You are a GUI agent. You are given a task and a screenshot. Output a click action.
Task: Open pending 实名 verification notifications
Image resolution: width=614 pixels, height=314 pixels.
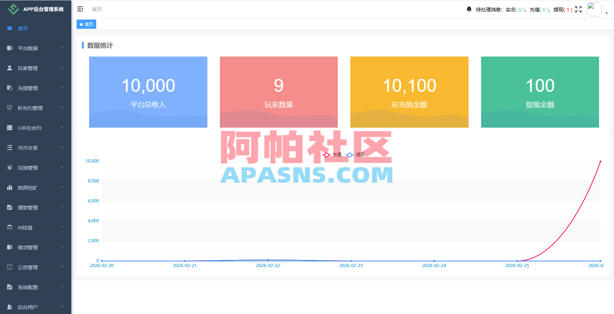[516, 10]
